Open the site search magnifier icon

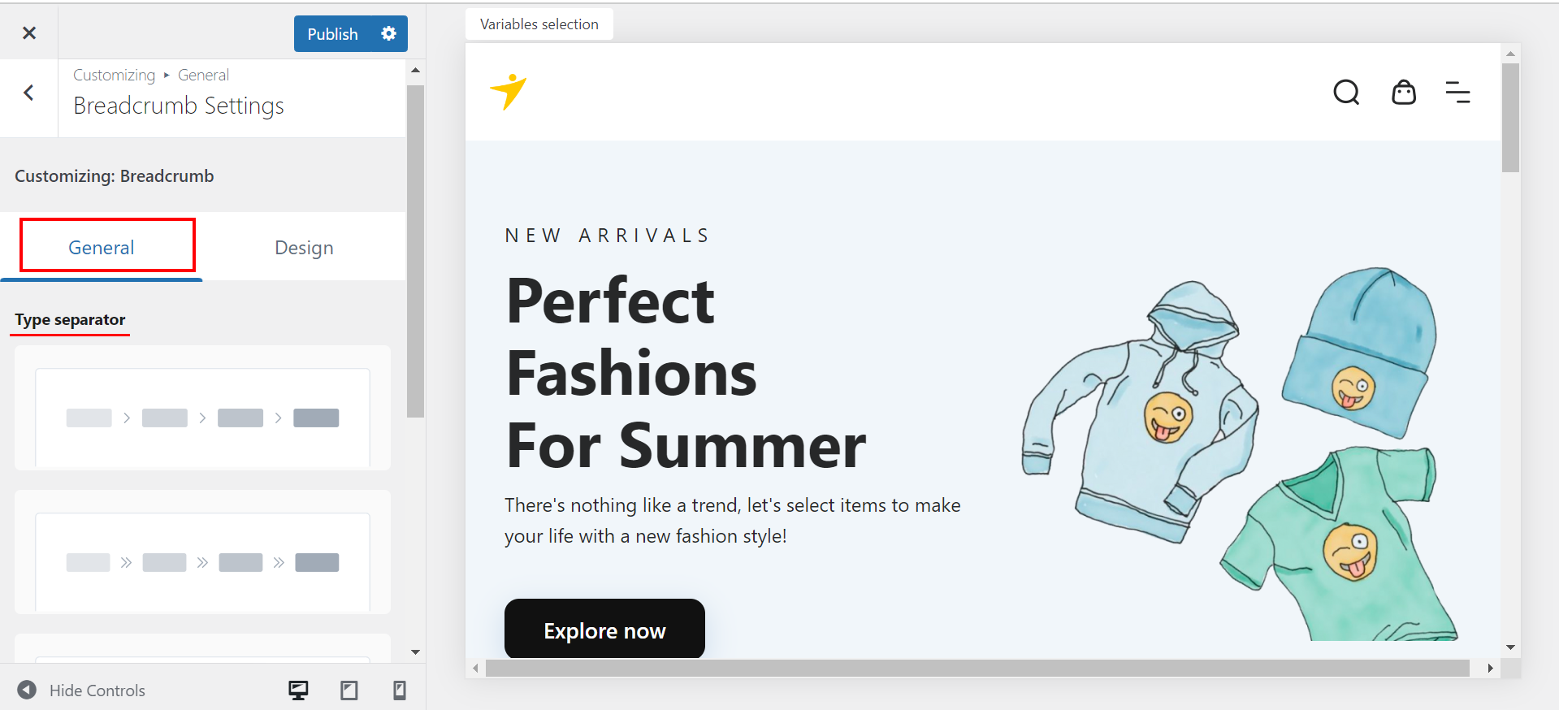pos(1346,93)
